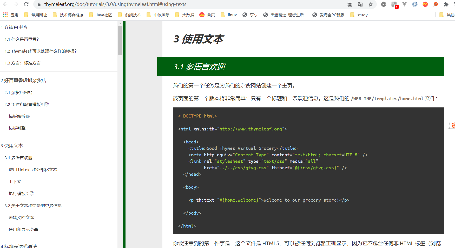
Task: Go to 未转义的文本 in contents
Action: point(21,218)
